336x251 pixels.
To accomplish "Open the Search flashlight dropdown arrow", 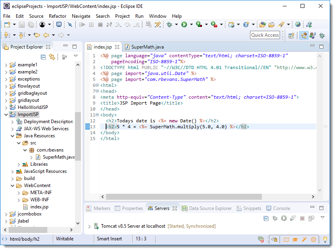I will (288, 25).
